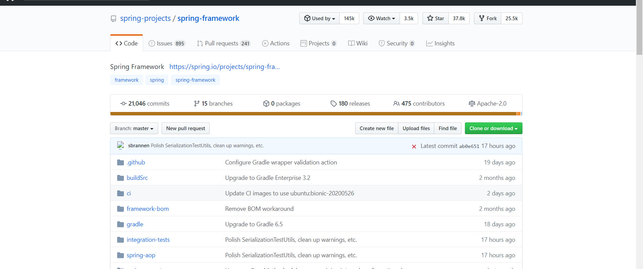Click the .github folder icon

point(121,162)
